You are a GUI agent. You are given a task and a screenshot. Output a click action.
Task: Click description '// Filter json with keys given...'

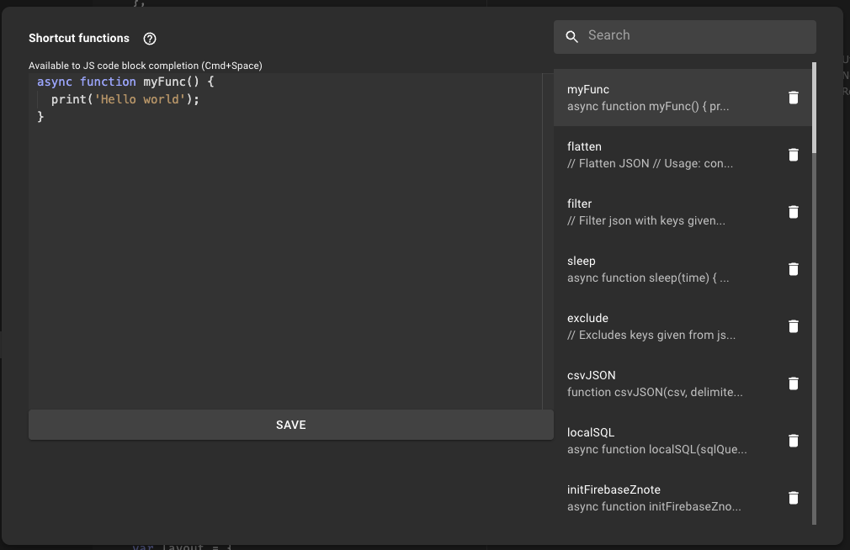pos(646,220)
